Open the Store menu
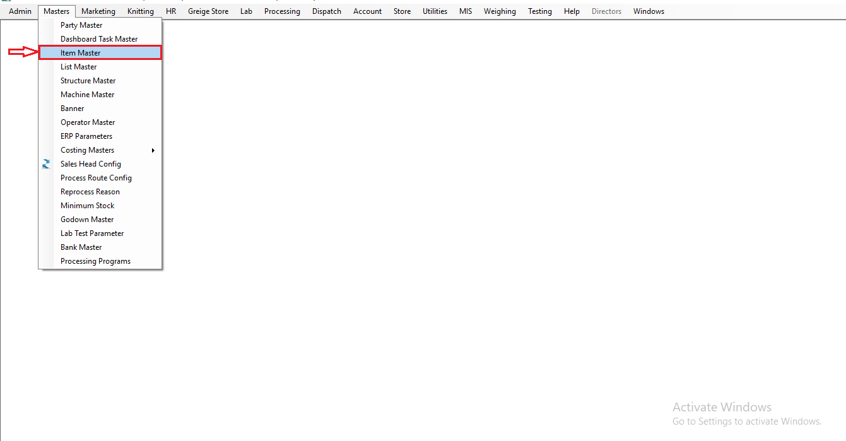846x441 pixels. (x=402, y=11)
